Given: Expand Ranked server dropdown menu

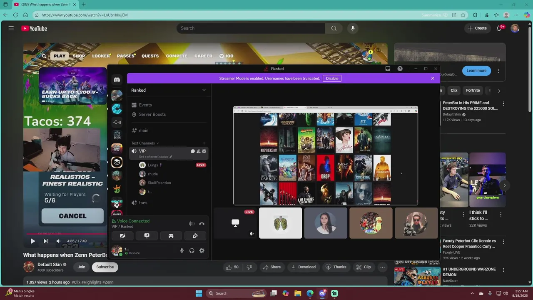Looking at the screenshot, I should [204, 90].
